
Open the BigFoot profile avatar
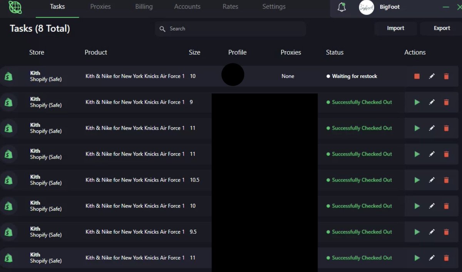click(x=367, y=7)
